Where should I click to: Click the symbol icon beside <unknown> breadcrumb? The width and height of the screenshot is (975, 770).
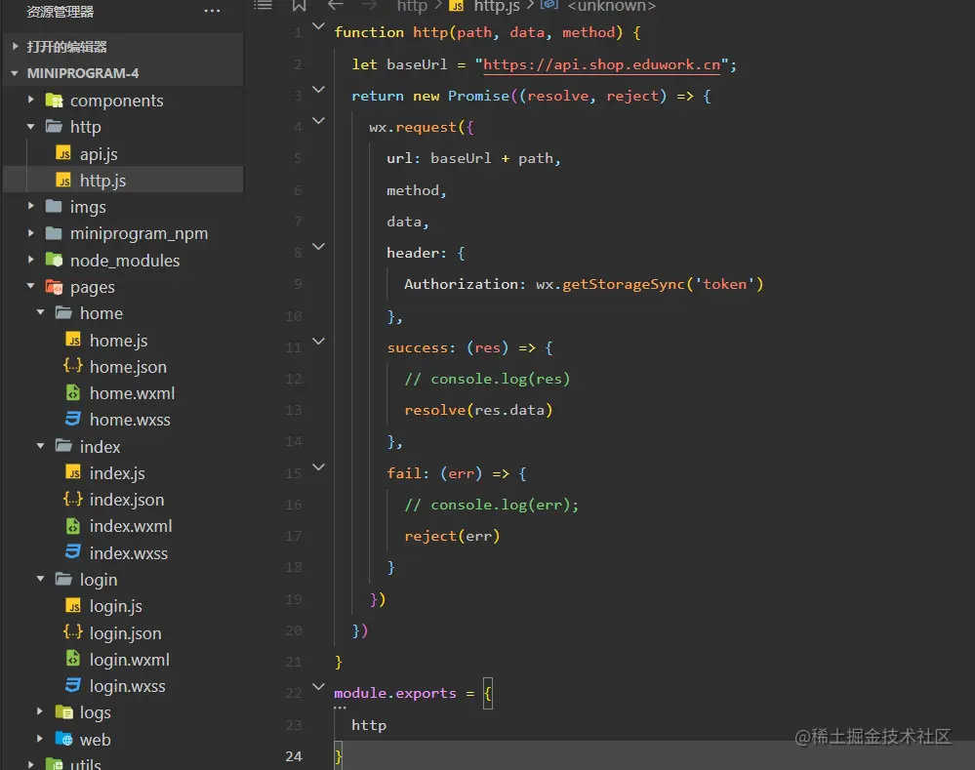tap(548, 5)
